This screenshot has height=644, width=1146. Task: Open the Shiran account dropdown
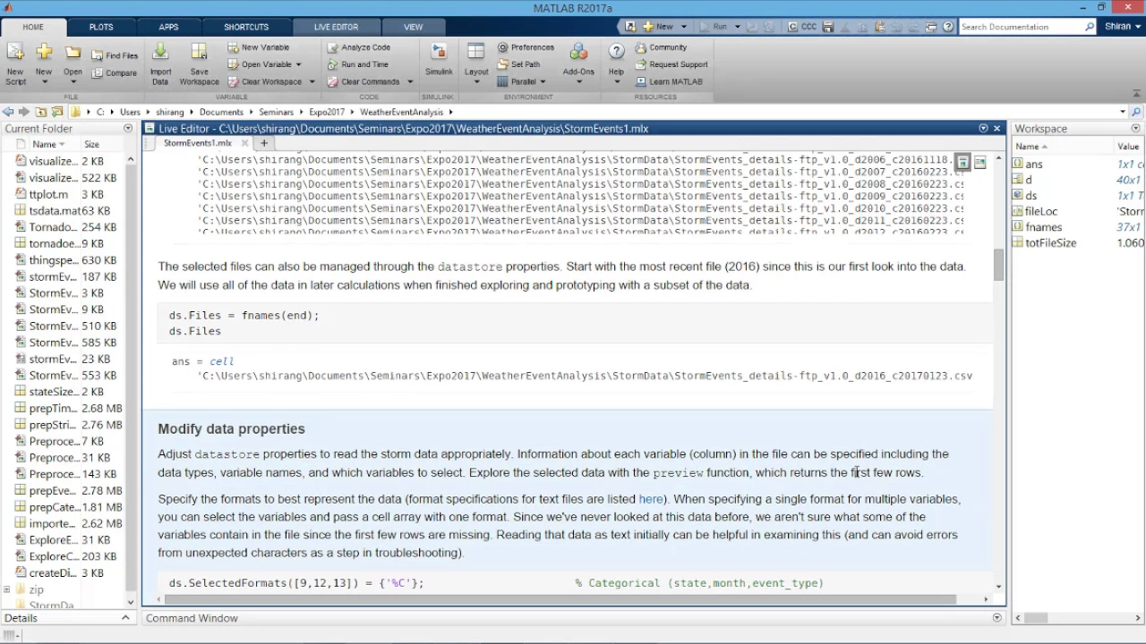click(1124, 27)
